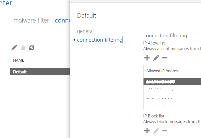Remove the selected IP from the Allow list
This screenshot has width=201, height=138.
coord(164,58)
